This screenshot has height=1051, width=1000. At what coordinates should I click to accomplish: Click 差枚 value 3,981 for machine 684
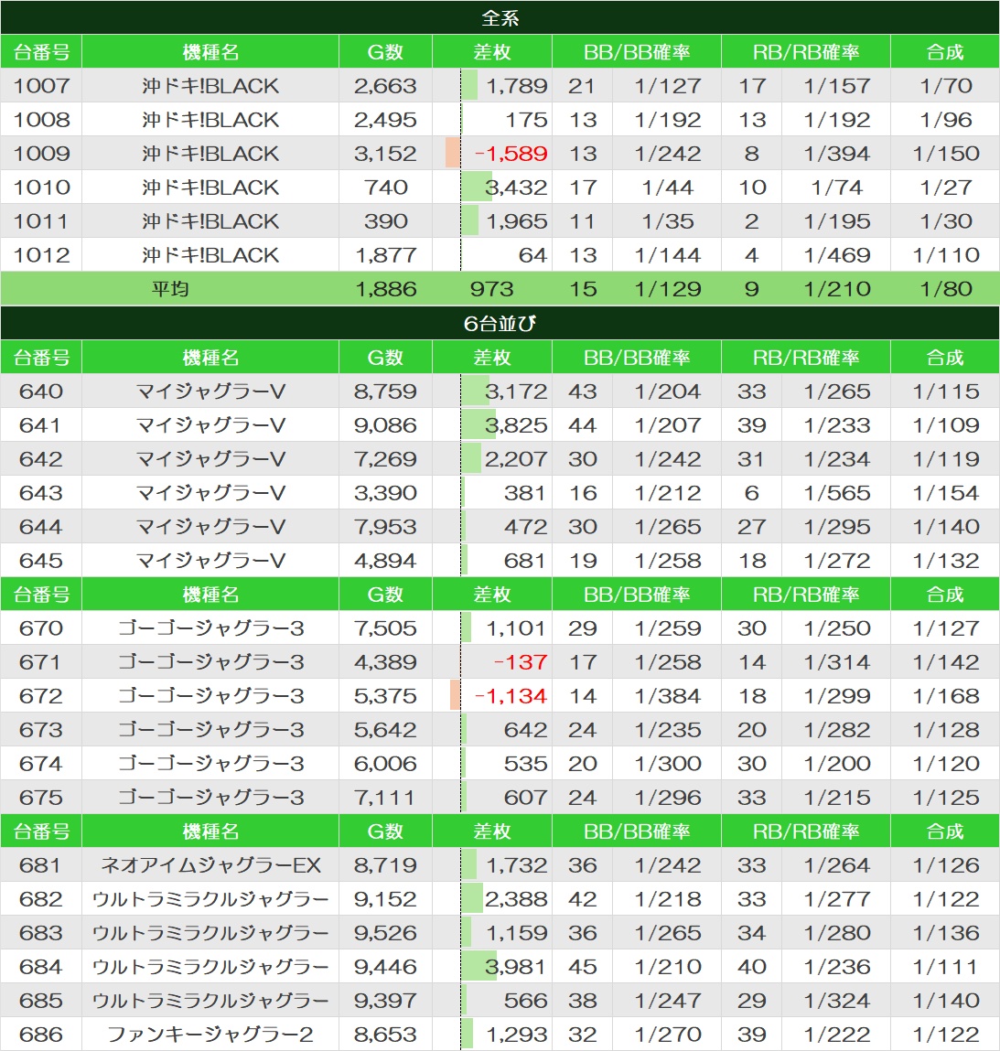516,967
